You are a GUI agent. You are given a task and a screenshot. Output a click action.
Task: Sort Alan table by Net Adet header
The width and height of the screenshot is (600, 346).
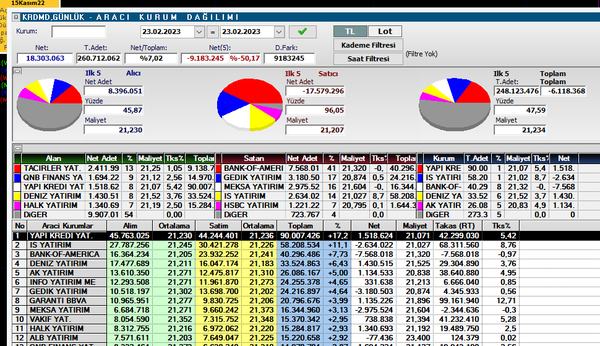[101, 158]
